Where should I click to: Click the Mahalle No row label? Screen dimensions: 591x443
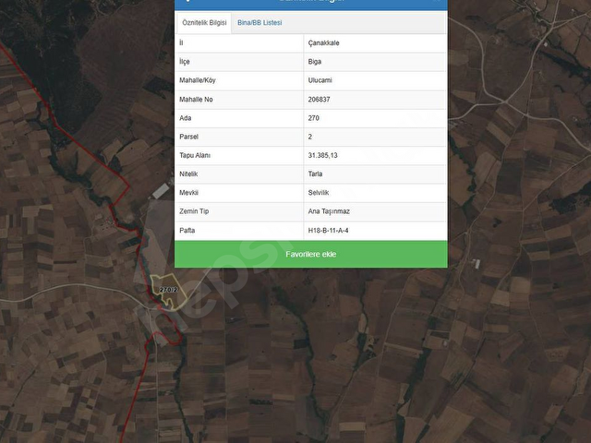196,100
